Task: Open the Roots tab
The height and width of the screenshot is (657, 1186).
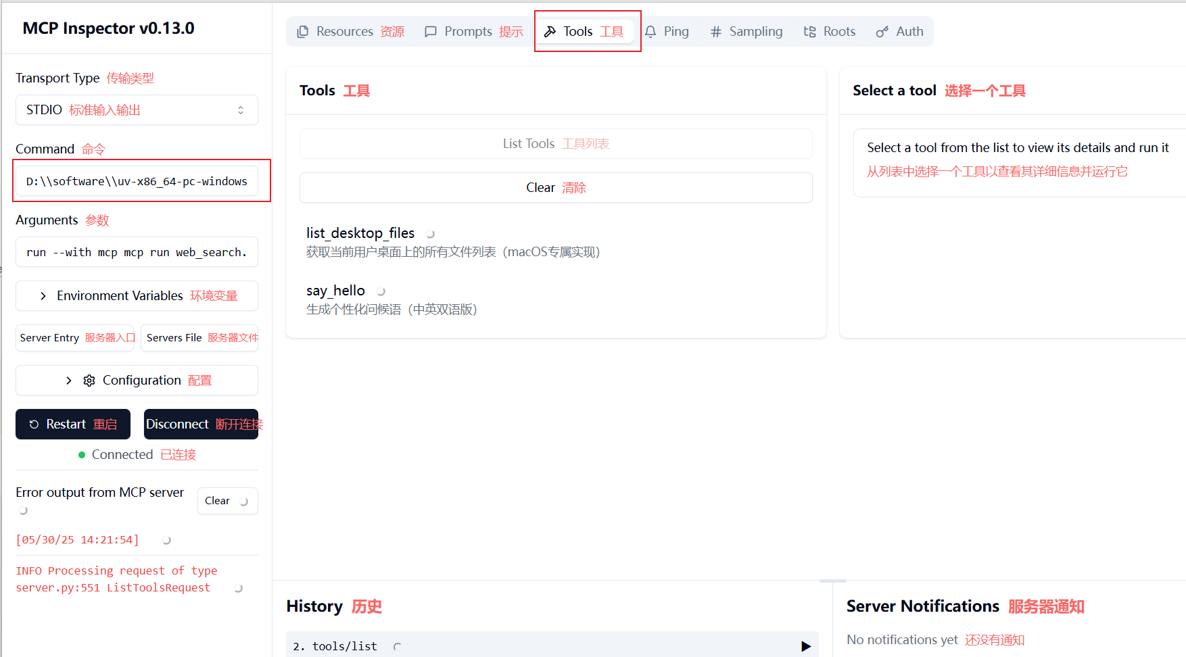Action: [x=830, y=32]
